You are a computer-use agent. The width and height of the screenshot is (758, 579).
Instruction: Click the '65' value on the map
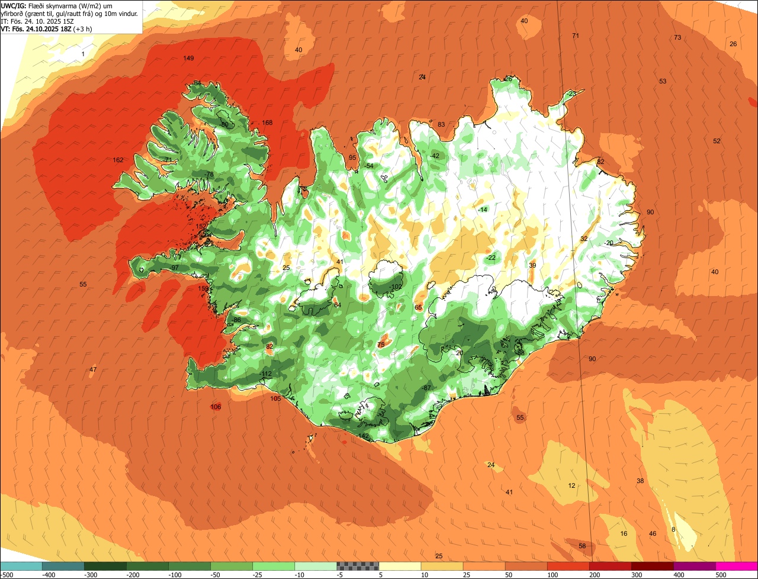pyautogui.click(x=418, y=307)
